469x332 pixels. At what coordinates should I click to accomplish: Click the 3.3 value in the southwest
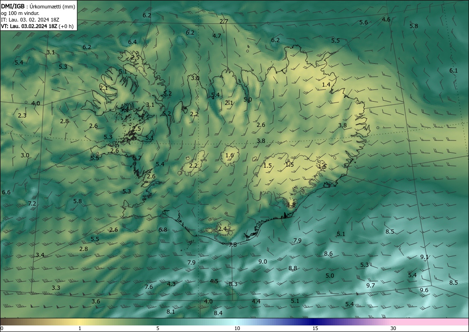[56, 288]
